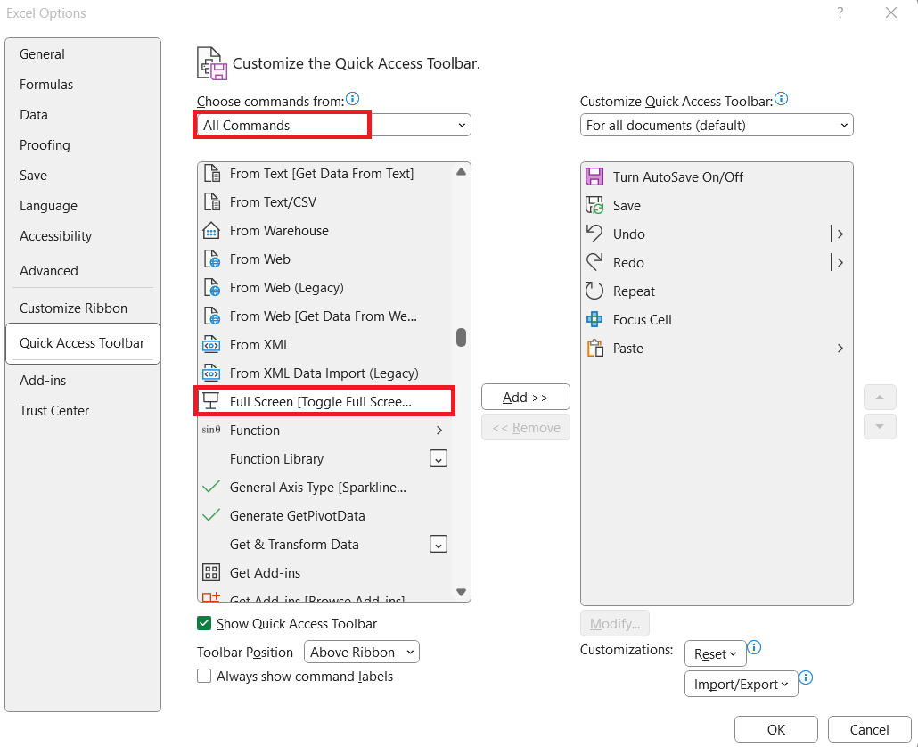Open the Reset dropdown button

[x=715, y=654]
